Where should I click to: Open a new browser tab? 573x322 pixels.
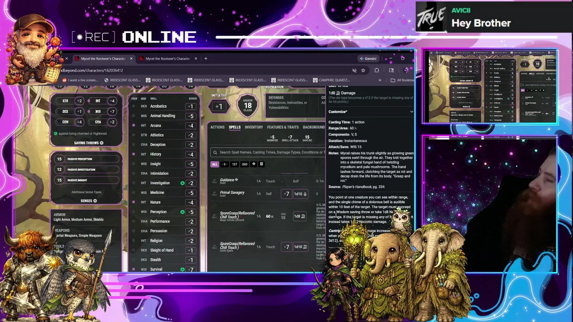tap(205, 59)
